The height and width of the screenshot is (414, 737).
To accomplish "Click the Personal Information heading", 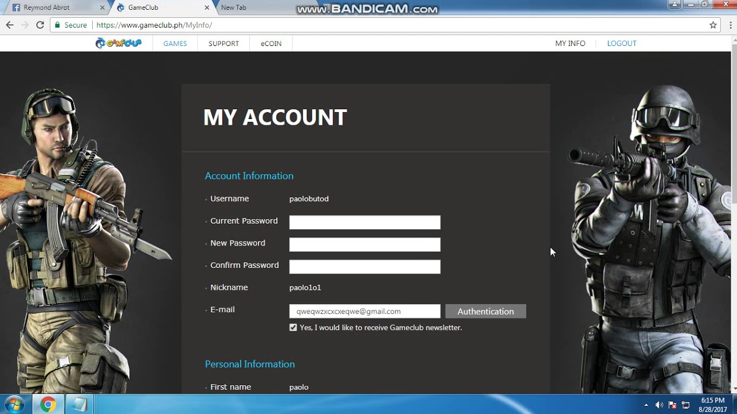I will point(250,364).
